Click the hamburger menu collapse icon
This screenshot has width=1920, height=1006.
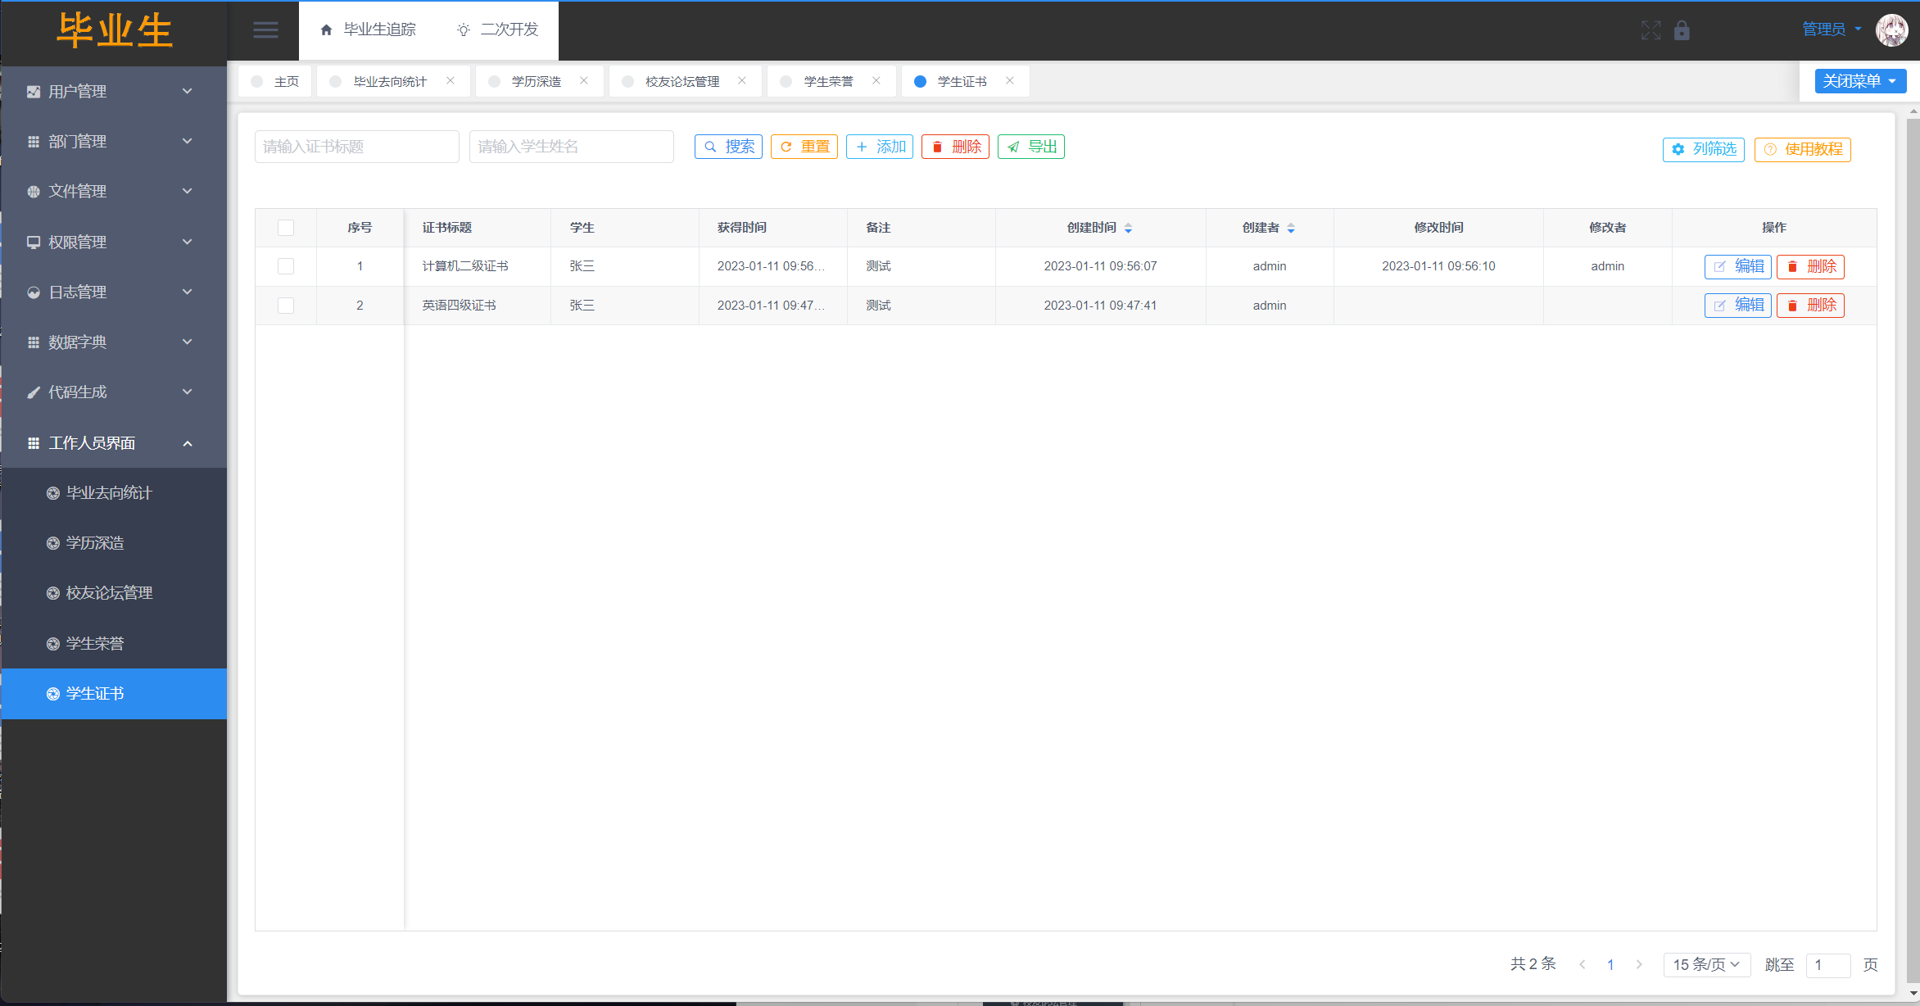click(x=265, y=30)
